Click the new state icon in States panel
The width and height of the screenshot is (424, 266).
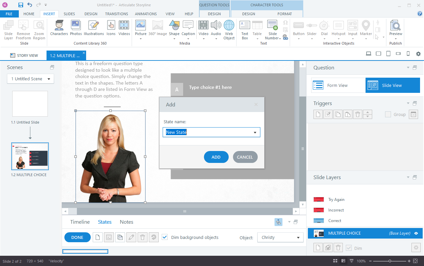pyautogui.click(x=97, y=237)
